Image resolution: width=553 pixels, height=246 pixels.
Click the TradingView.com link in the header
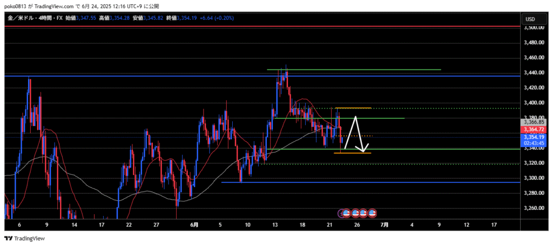click(x=53, y=6)
